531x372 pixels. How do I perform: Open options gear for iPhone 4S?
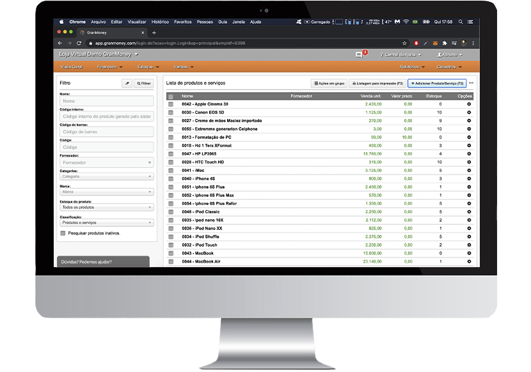[469, 179]
